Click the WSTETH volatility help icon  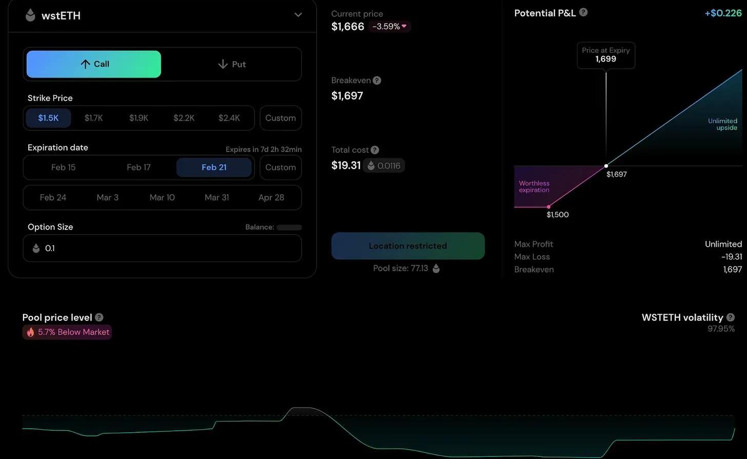[730, 317]
